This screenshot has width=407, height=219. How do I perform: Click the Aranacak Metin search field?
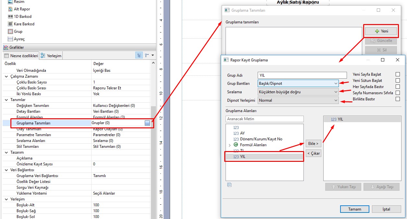(265, 119)
